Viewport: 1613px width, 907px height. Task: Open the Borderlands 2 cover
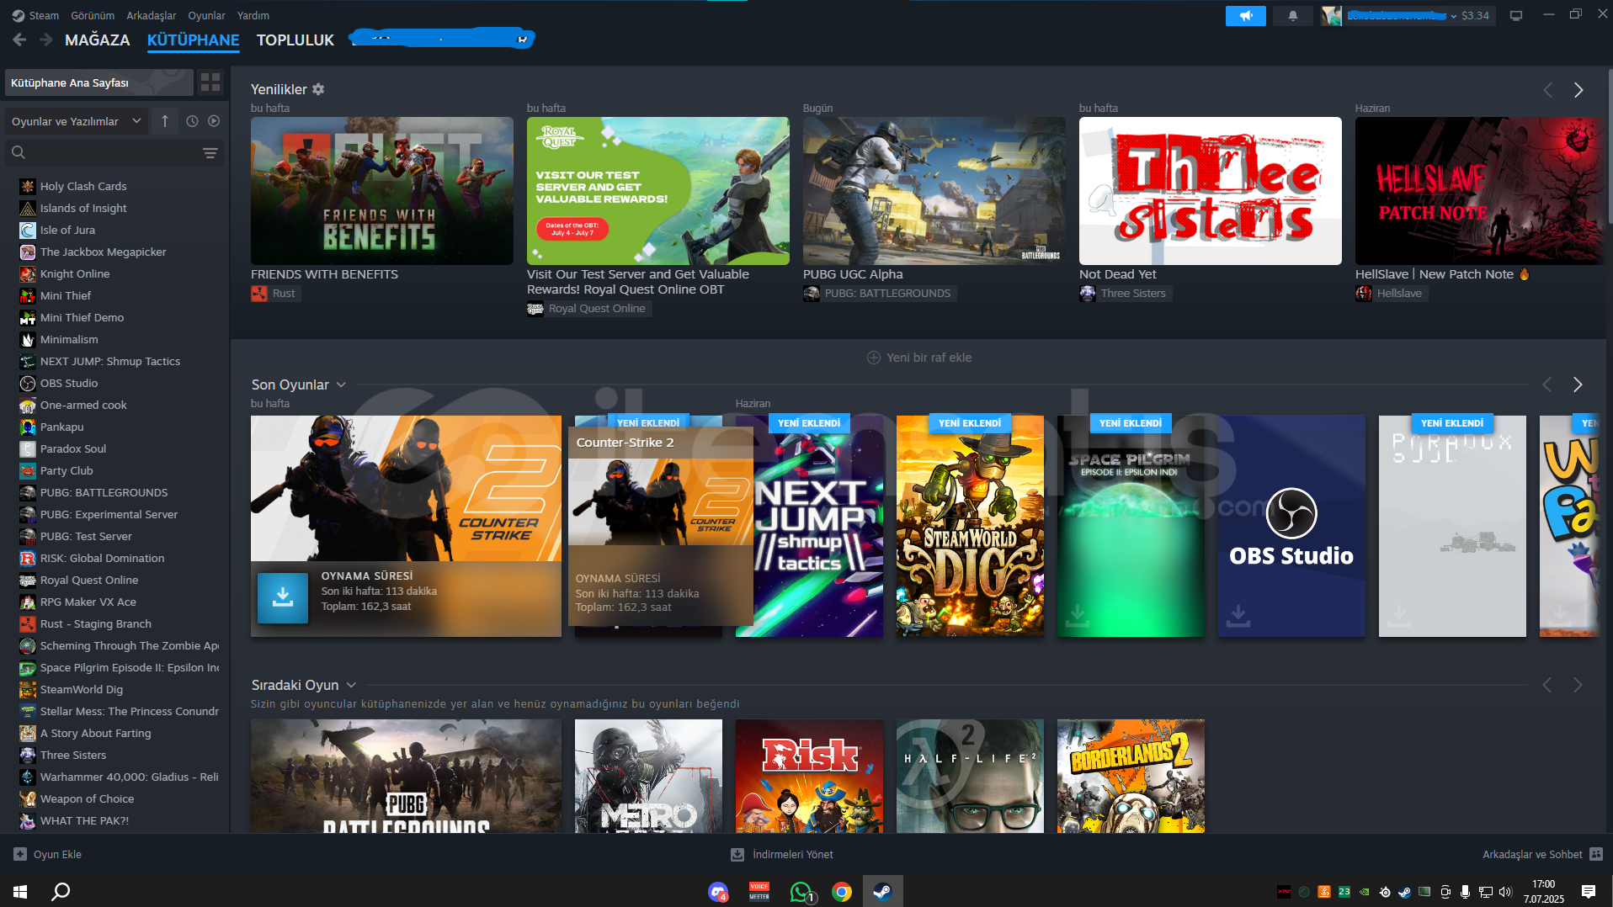click(x=1131, y=776)
